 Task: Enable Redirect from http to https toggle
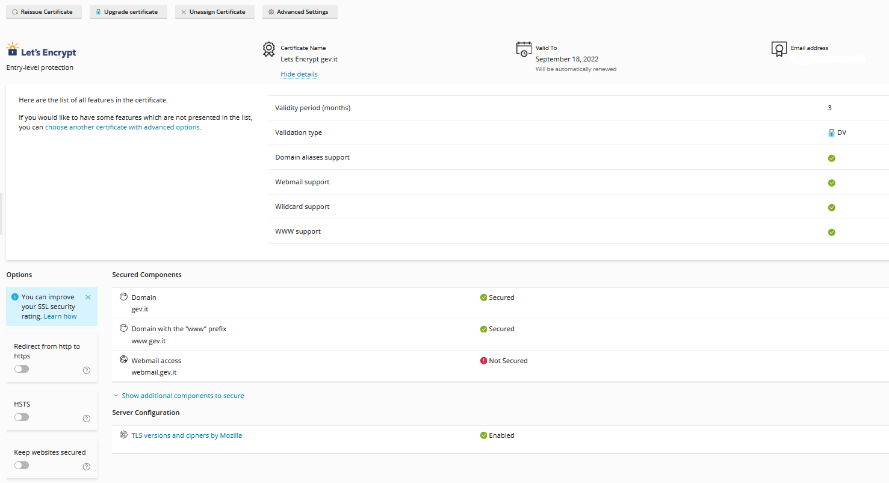click(22, 369)
